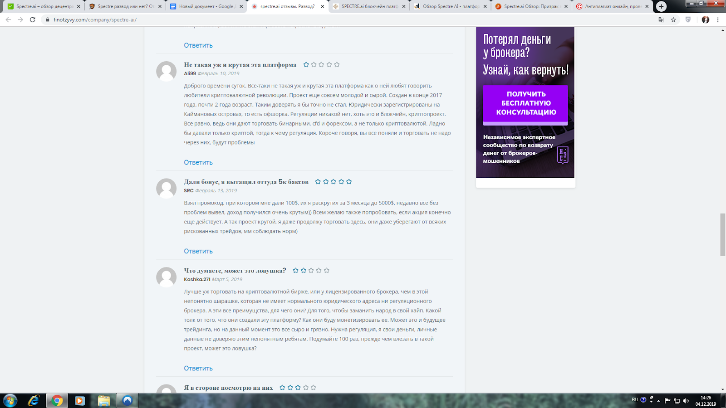
Task: Reload the finotzyvy page
Action: coord(33,19)
